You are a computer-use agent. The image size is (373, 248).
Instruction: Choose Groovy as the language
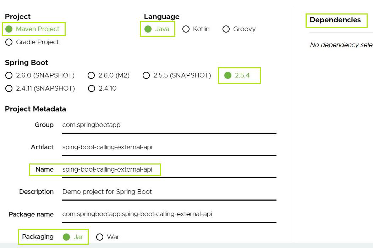click(x=226, y=29)
